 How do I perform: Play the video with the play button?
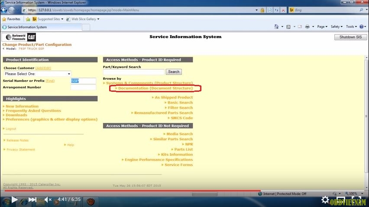click(14, 200)
